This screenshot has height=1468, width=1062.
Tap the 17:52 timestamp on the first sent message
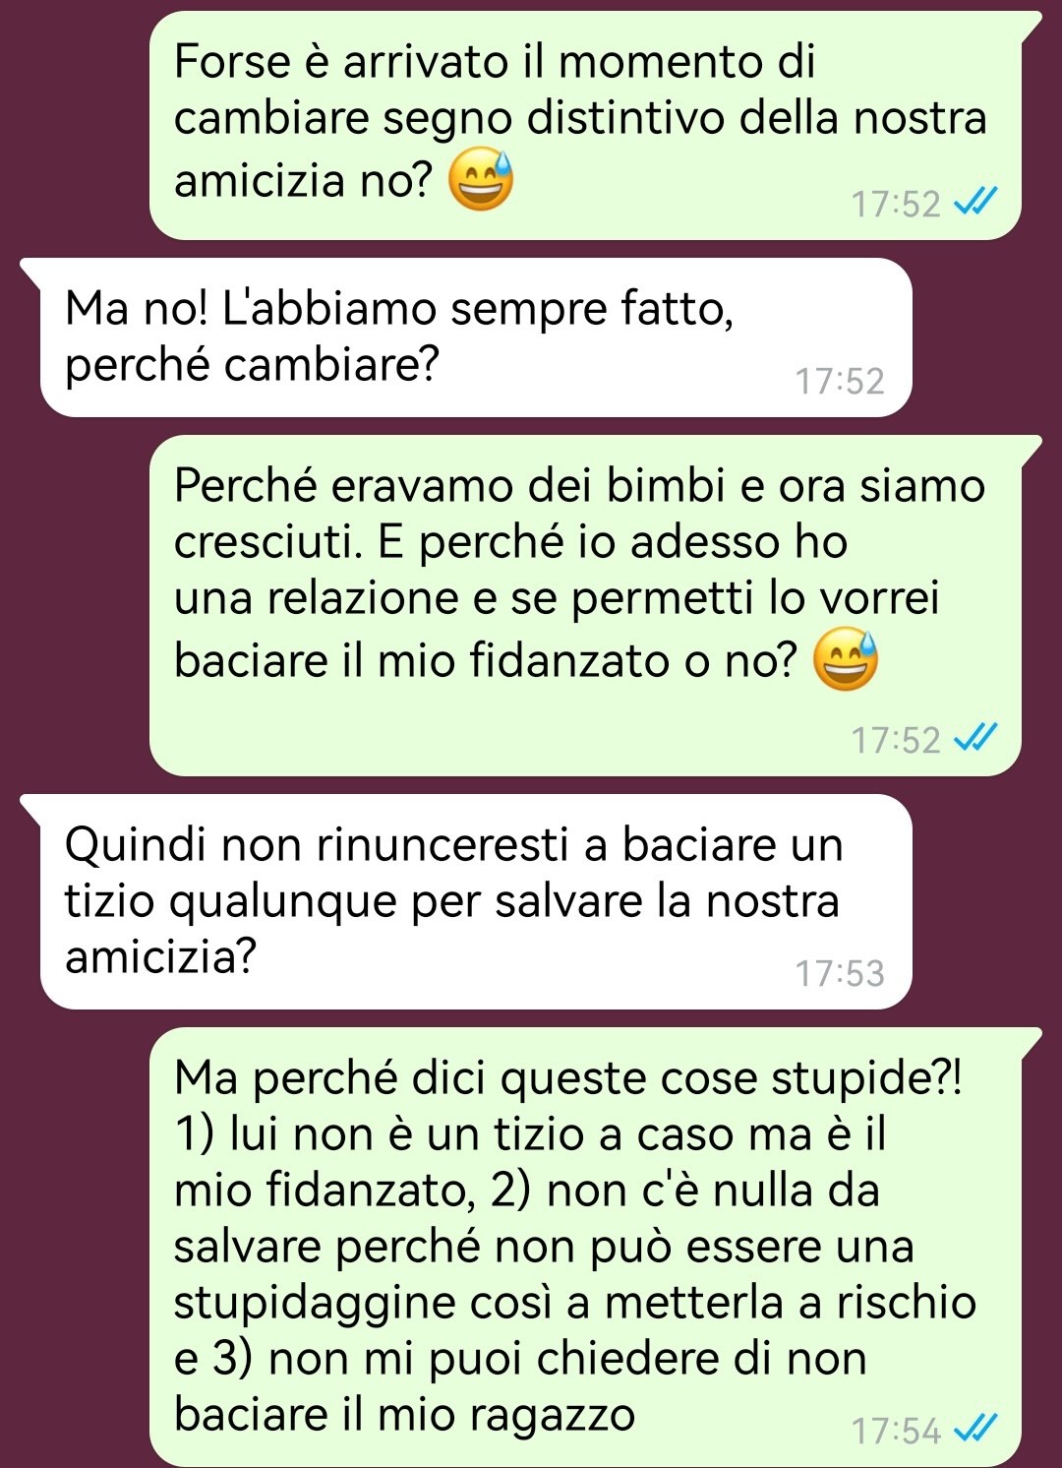896,205
